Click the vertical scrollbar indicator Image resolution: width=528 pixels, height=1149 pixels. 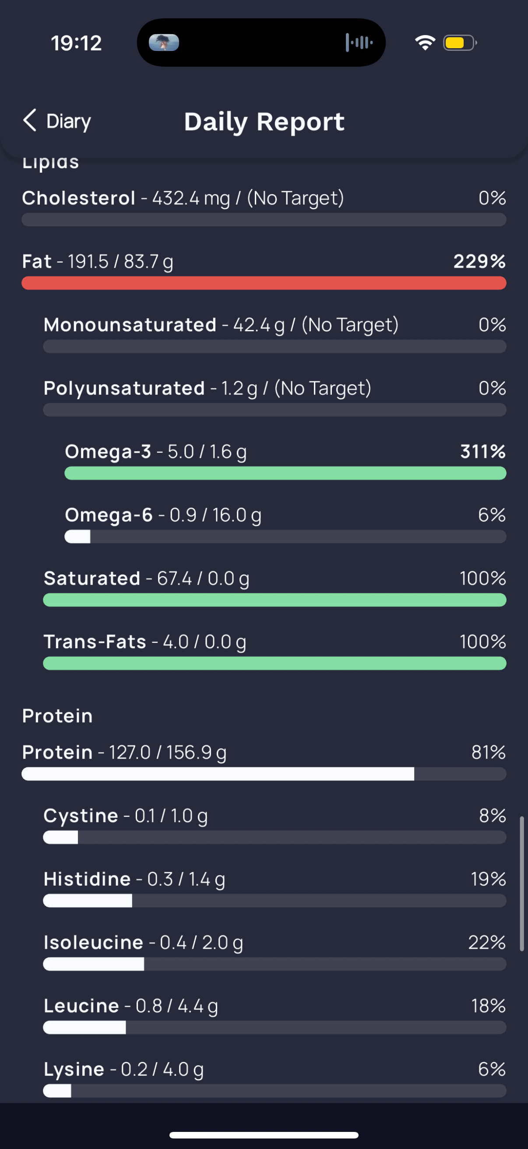[522, 883]
